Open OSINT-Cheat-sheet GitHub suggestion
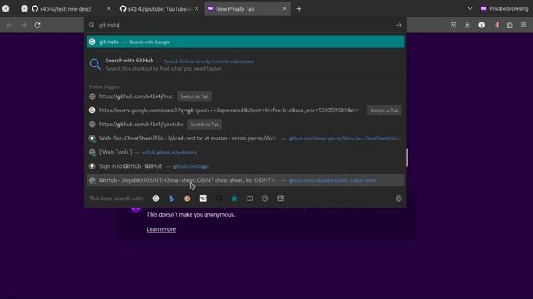The image size is (533, 299). click(246, 180)
